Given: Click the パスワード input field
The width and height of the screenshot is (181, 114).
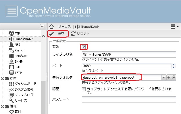Looking at the screenshot, I should pos(129,99).
